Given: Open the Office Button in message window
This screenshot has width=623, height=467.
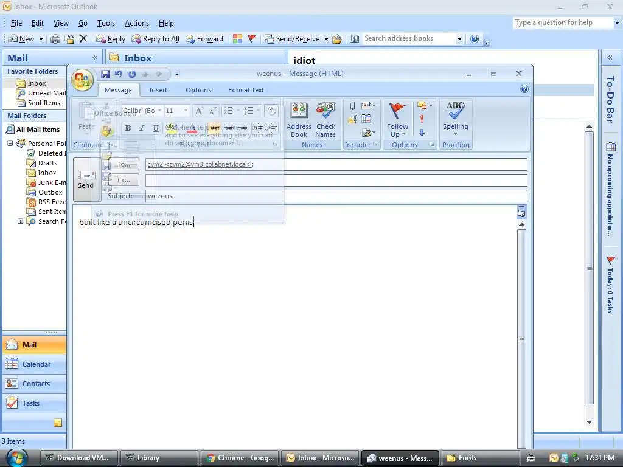Looking at the screenshot, I should (x=82, y=80).
